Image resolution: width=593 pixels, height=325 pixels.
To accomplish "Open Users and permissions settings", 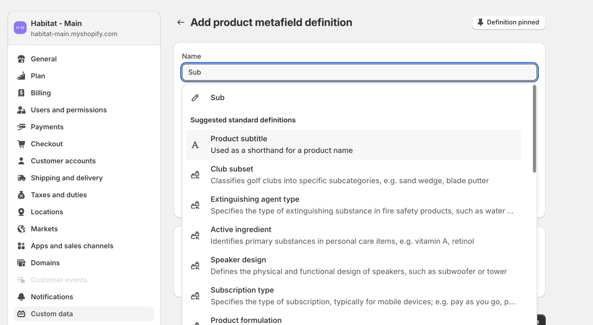I will click(x=69, y=110).
